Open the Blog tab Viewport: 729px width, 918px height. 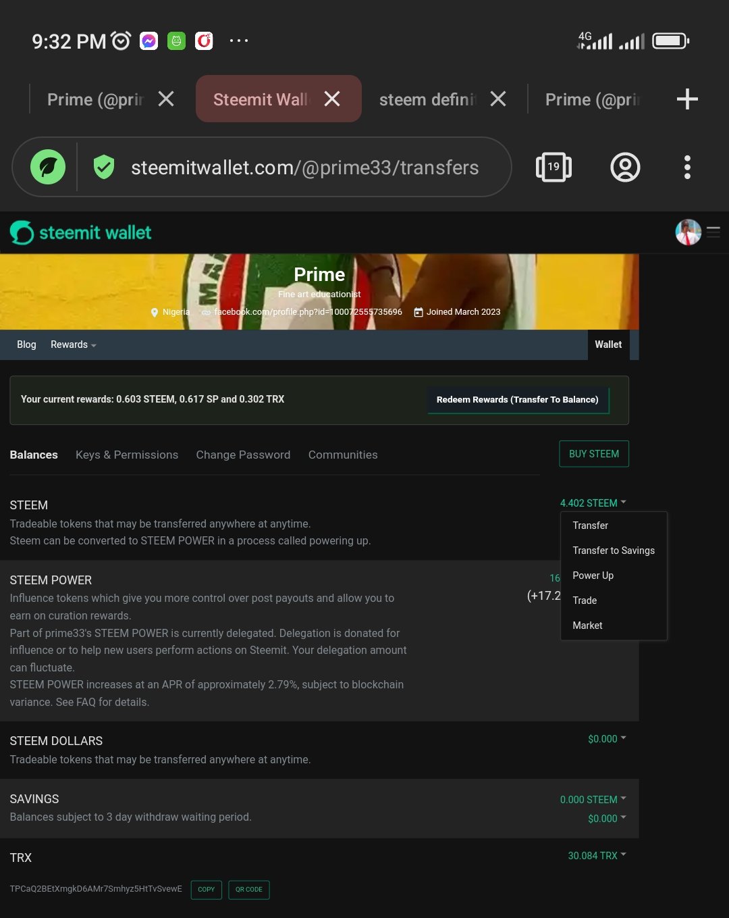pyautogui.click(x=26, y=345)
